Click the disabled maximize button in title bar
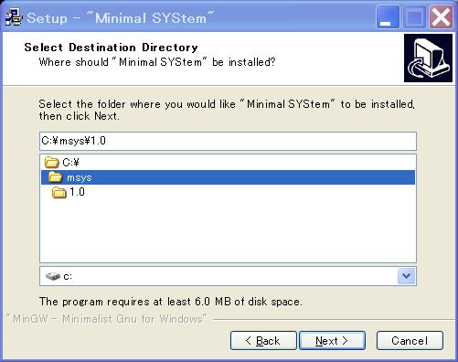458x362 pixels. pos(414,17)
